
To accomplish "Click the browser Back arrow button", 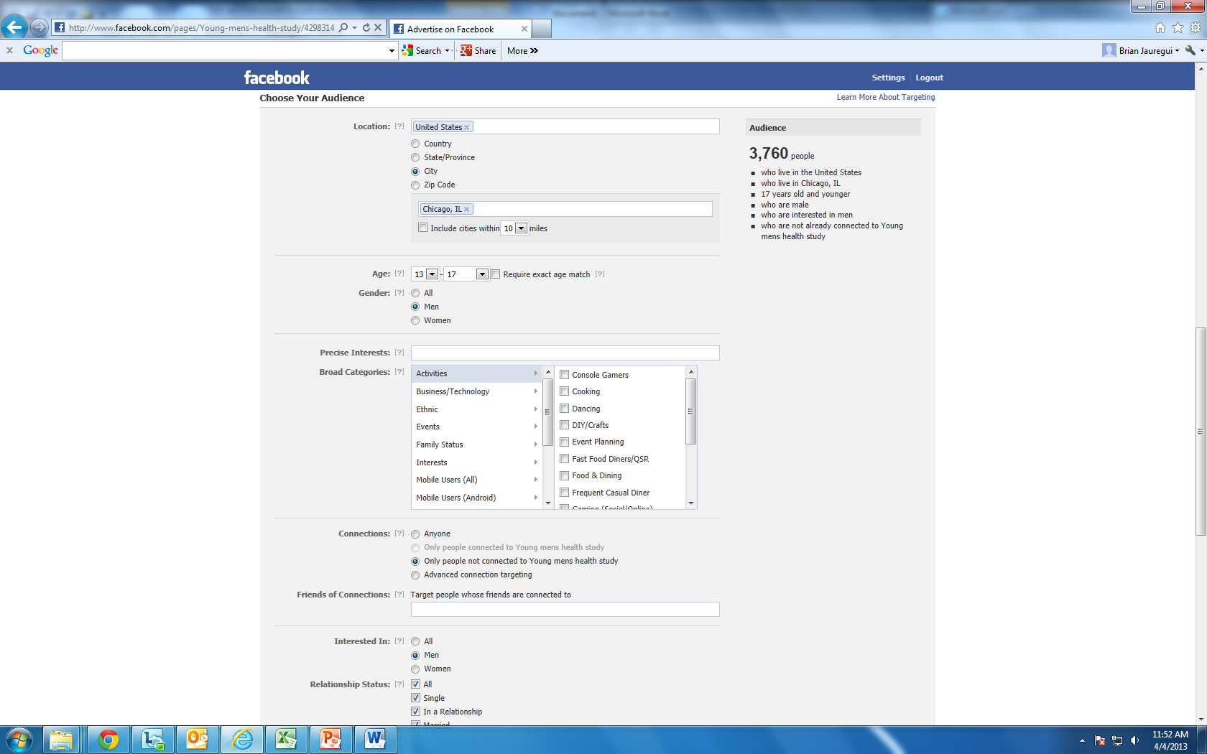I will 14,27.
